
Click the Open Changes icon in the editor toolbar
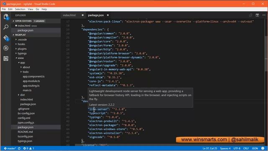250,15
